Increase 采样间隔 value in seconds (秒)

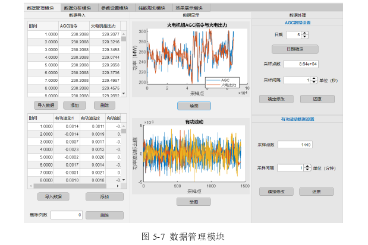314,79
